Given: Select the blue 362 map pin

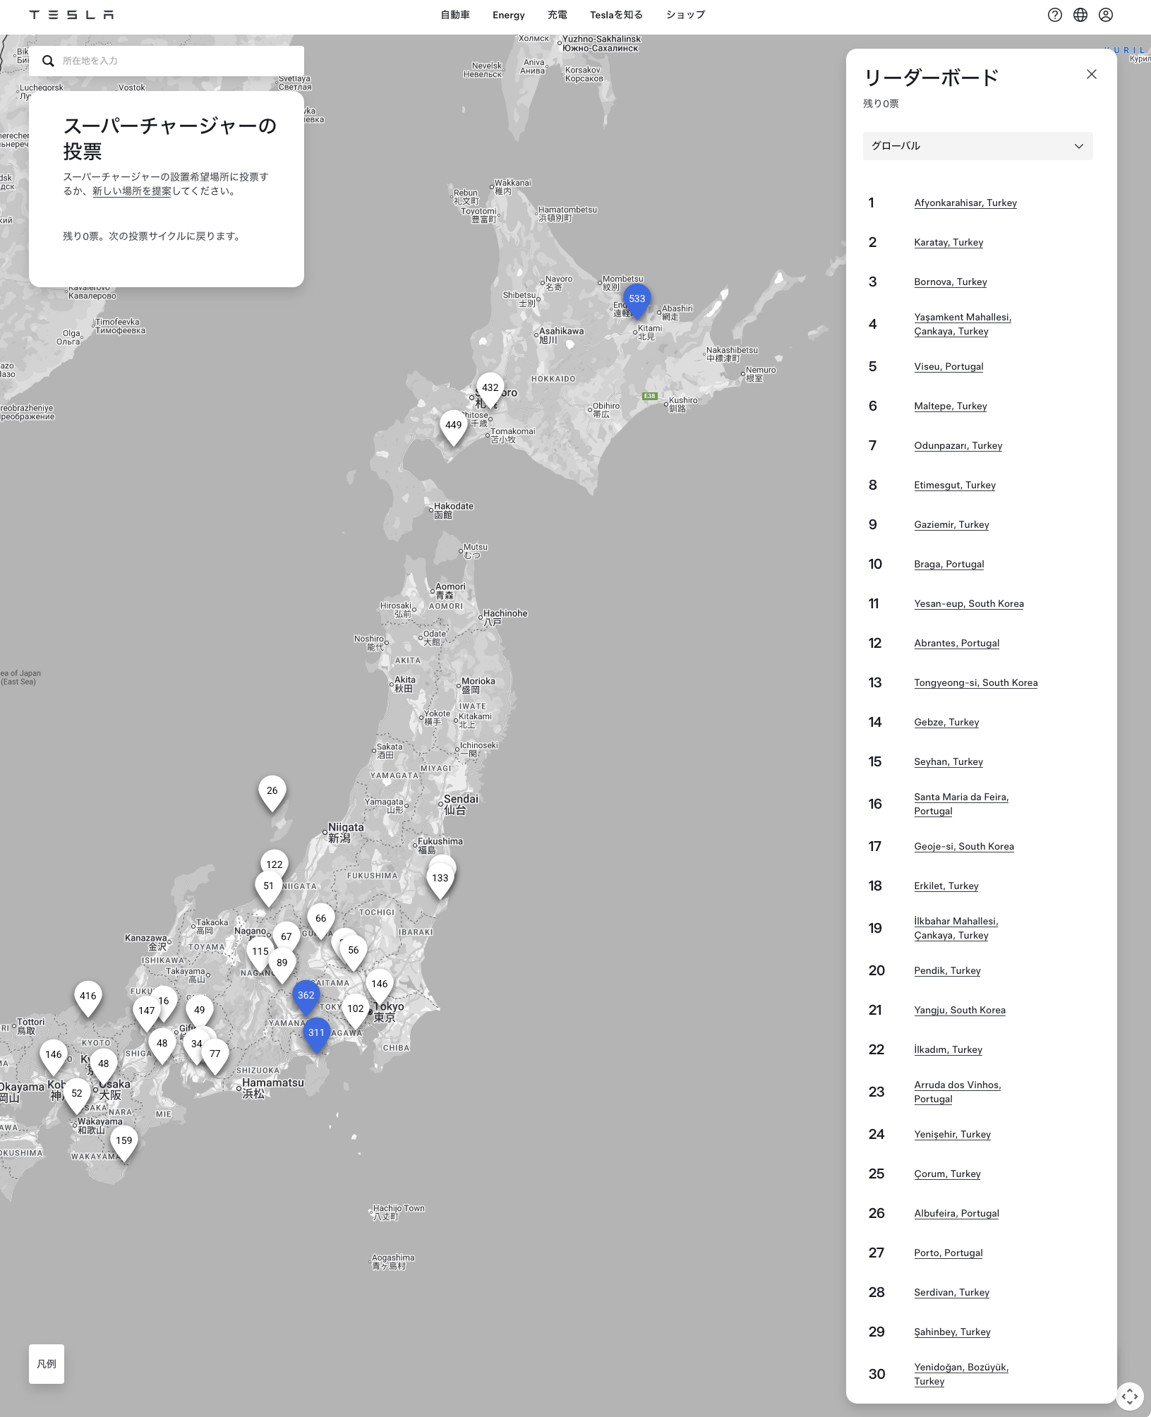Looking at the screenshot, I should click(306, 996).
